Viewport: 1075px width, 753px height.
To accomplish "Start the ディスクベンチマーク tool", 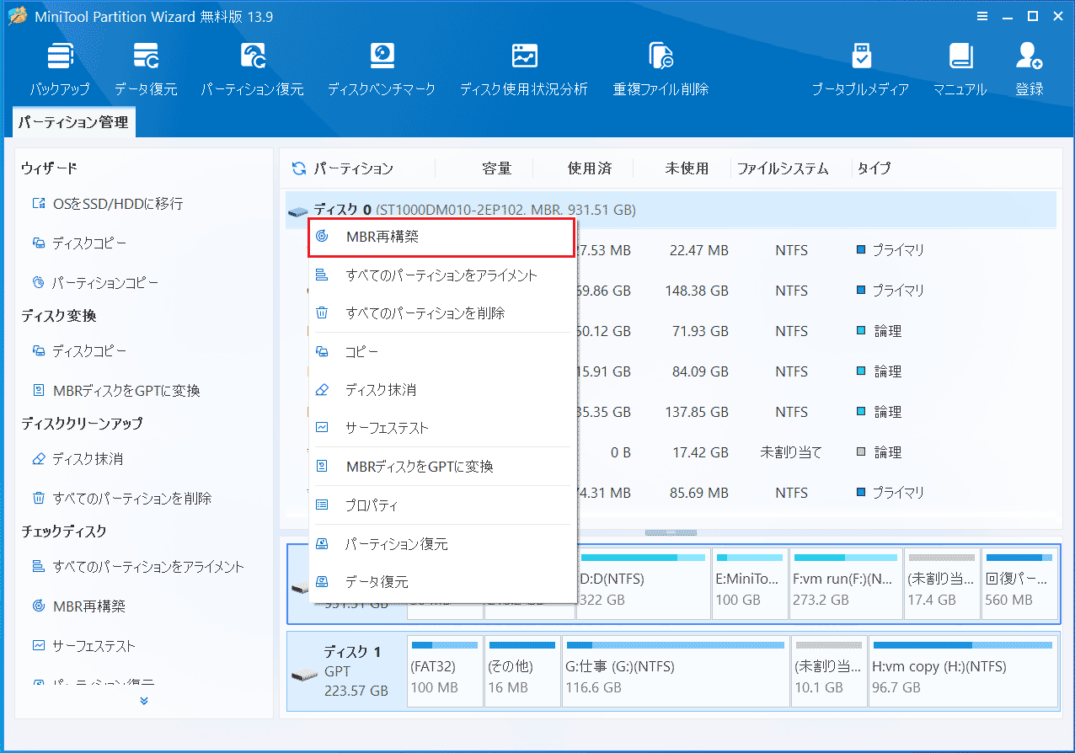I will [382, 69].
